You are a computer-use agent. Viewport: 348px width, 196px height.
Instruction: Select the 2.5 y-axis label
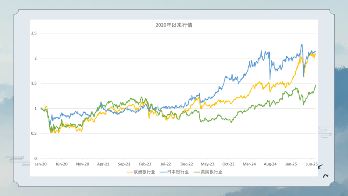click(x=34, y=33)
